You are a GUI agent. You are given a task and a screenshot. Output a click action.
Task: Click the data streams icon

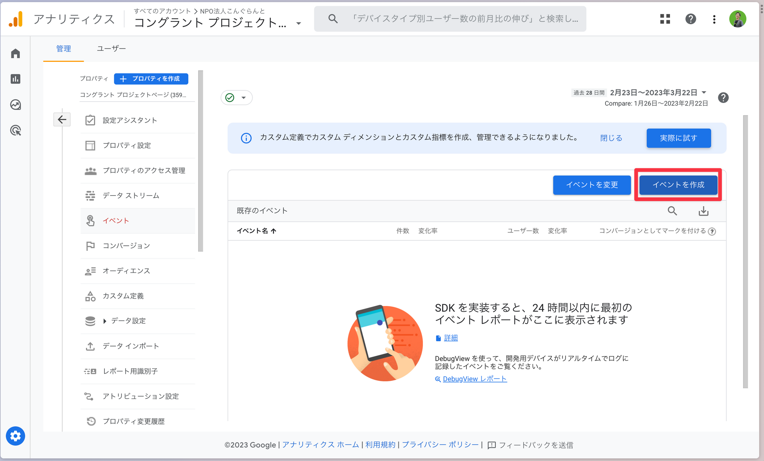90,195
